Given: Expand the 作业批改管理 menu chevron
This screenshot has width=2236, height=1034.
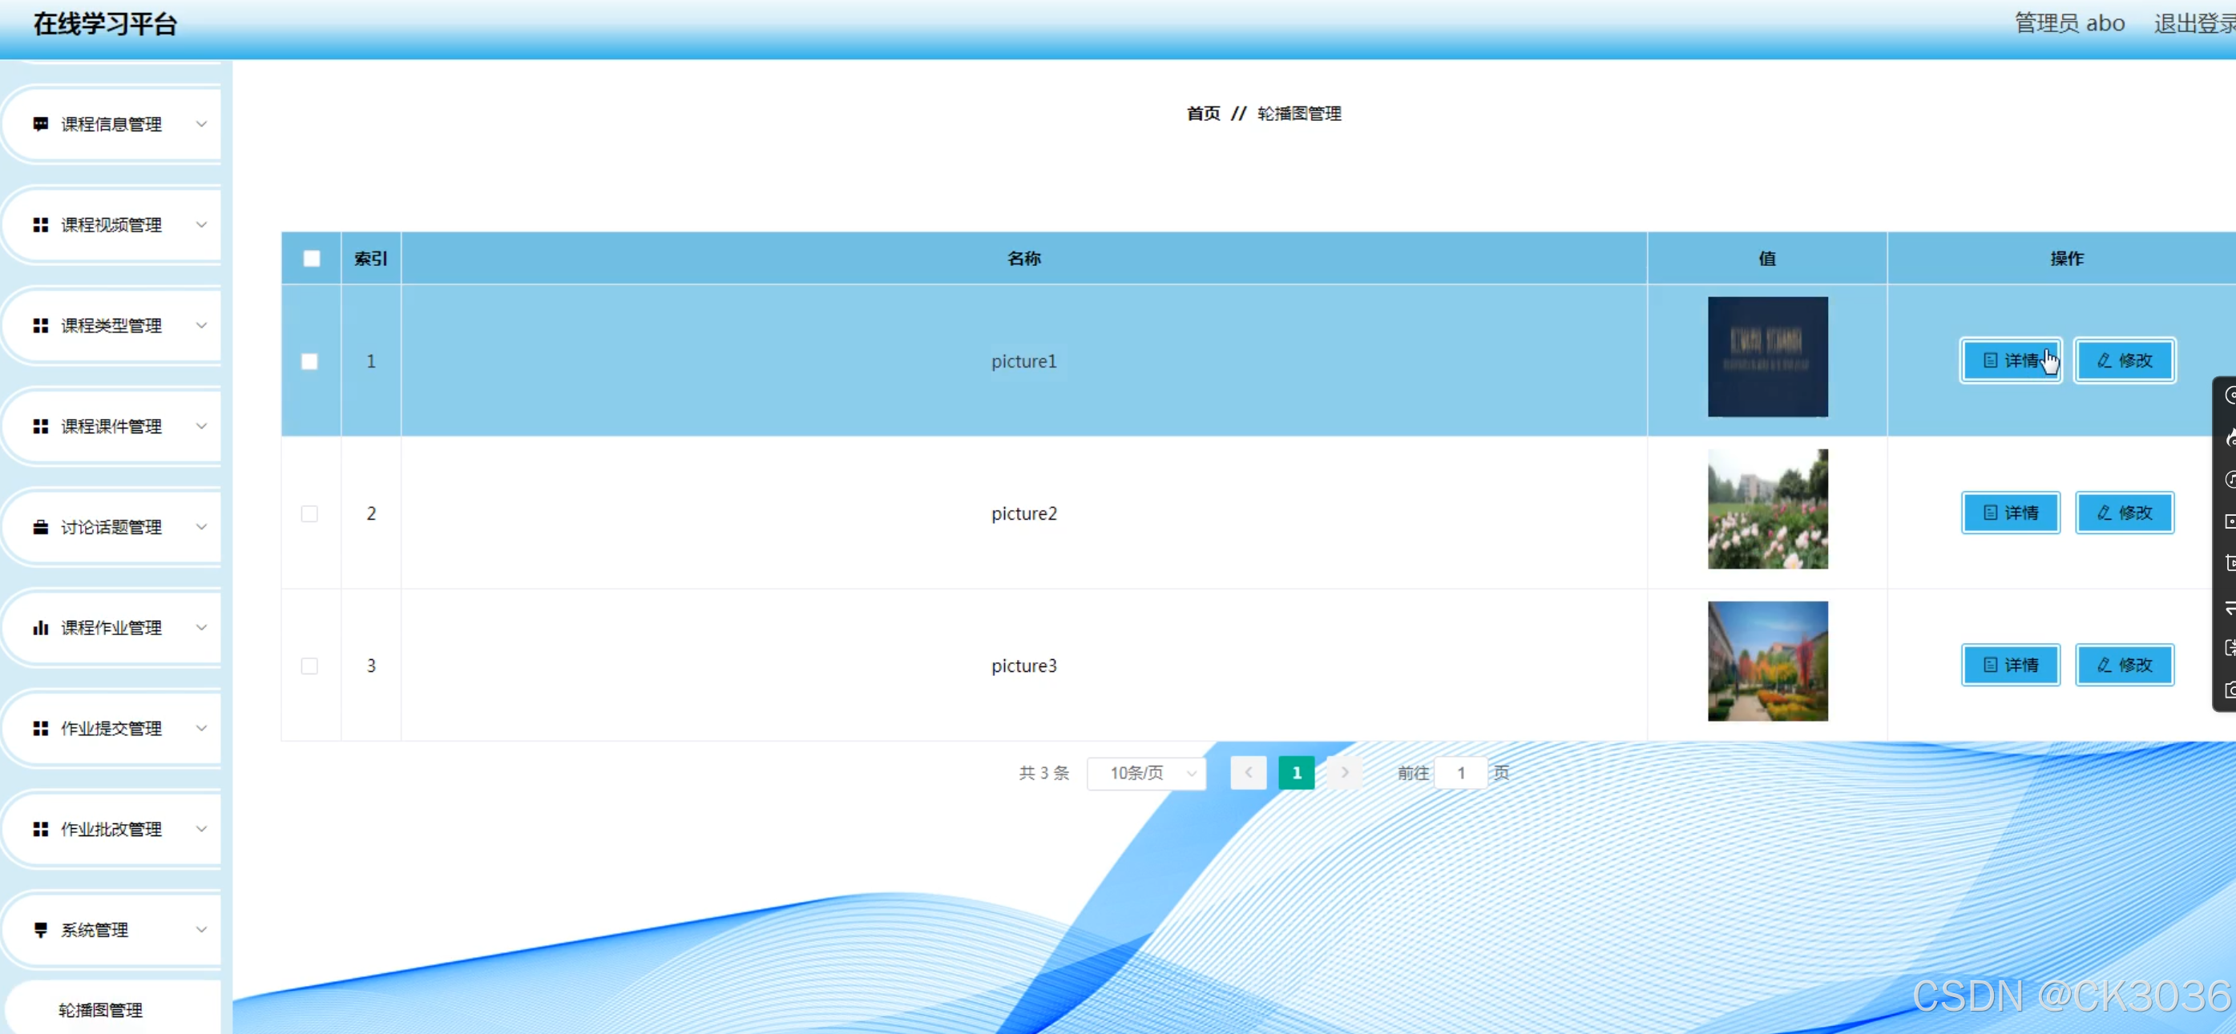Looking at the screenshot, I should [201, 829].
